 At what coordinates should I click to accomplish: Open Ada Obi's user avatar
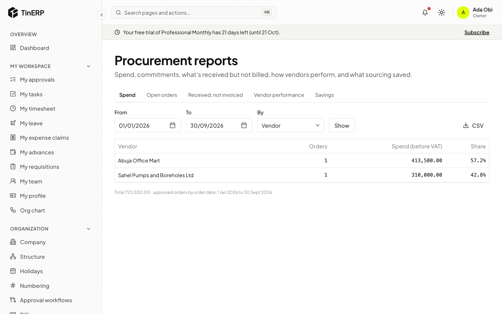point(463,13)
